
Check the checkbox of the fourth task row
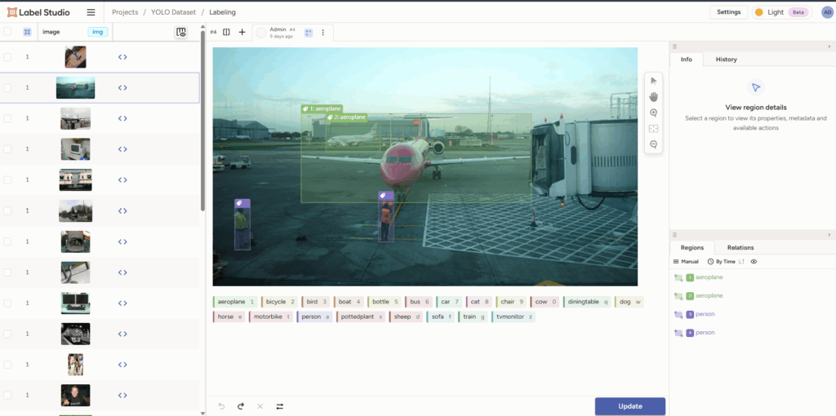point(7,149)
